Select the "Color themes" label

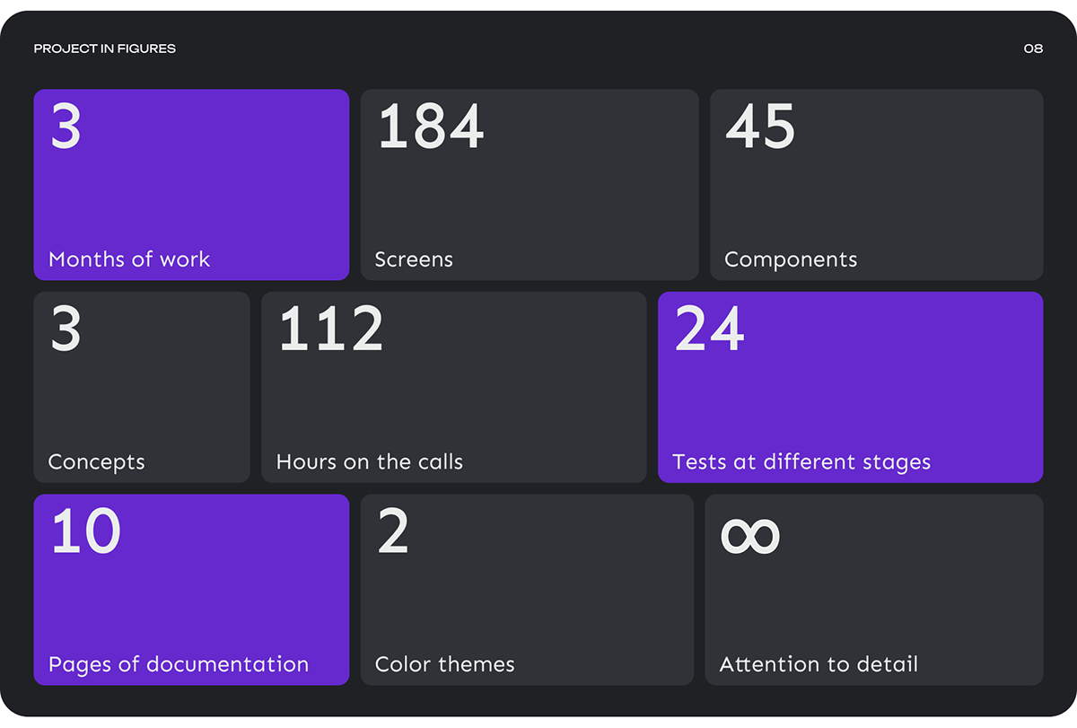(445, 665)
